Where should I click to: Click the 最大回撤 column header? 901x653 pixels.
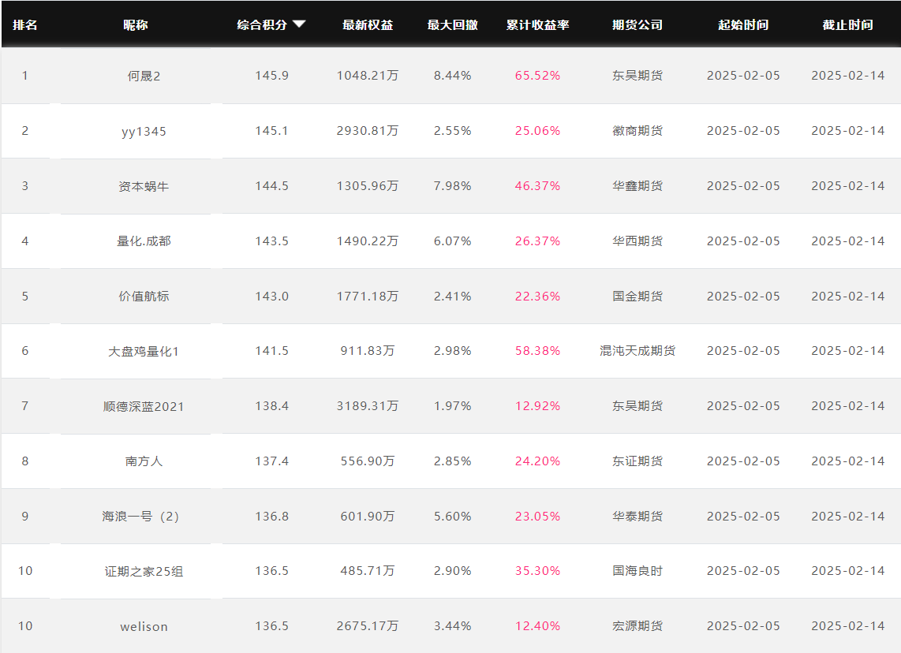(453, 24)
